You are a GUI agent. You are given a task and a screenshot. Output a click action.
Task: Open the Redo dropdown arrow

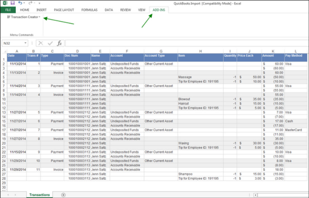34,3
